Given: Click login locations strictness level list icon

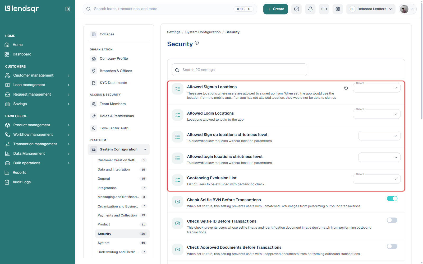Looking at the screenshot, I should (178, 158).
